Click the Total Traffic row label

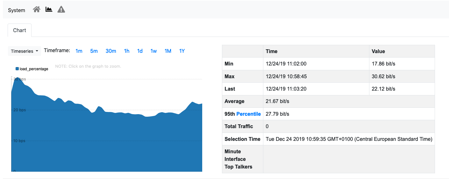(x=239, y=126)
